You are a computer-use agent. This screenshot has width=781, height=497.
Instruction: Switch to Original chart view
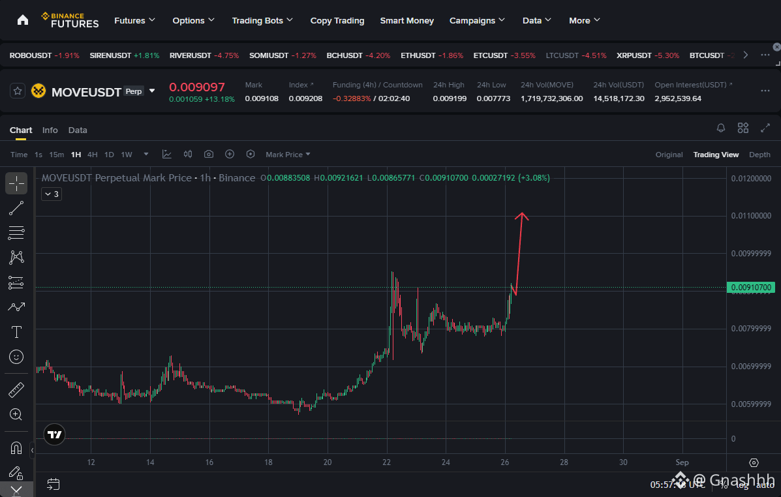coord(669,155)
